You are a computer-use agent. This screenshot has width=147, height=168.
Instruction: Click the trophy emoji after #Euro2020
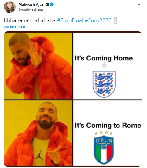point(116,20)
